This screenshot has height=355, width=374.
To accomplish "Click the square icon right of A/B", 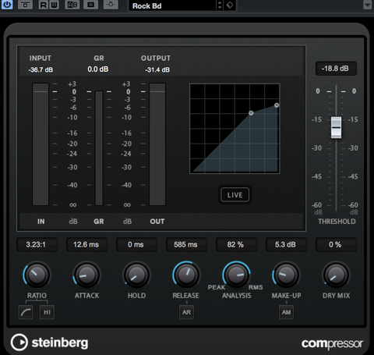I will pyautogui.click(x=90, y=5).
